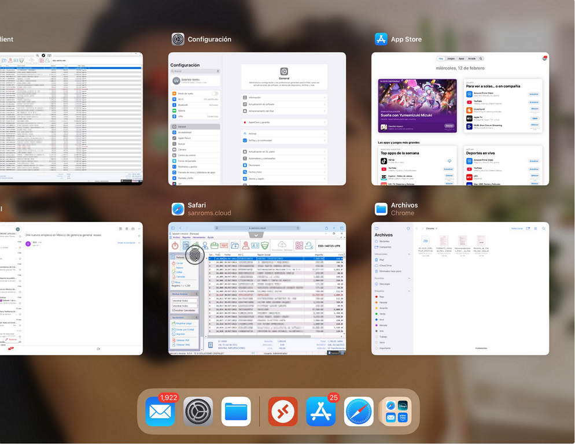
Task: Check the Filtrar checkbox in Sanrom panel
Action: (173, 282)
